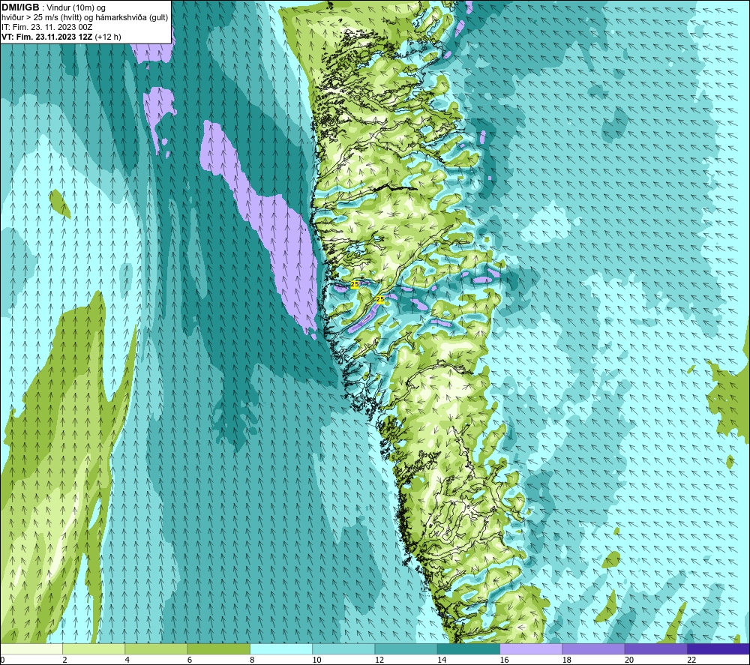Click the legend scale label '6'
This screenshot has width=750, height=665.
(x=190, y=660)
